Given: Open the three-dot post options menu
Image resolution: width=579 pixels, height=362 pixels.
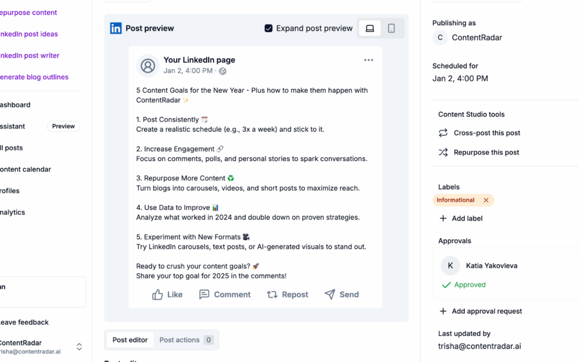Looking at the screenshot, I should tap(369, 60).
